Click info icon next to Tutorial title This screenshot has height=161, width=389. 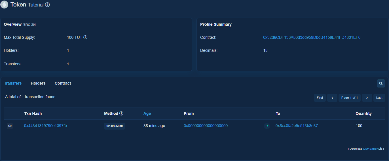47,5
